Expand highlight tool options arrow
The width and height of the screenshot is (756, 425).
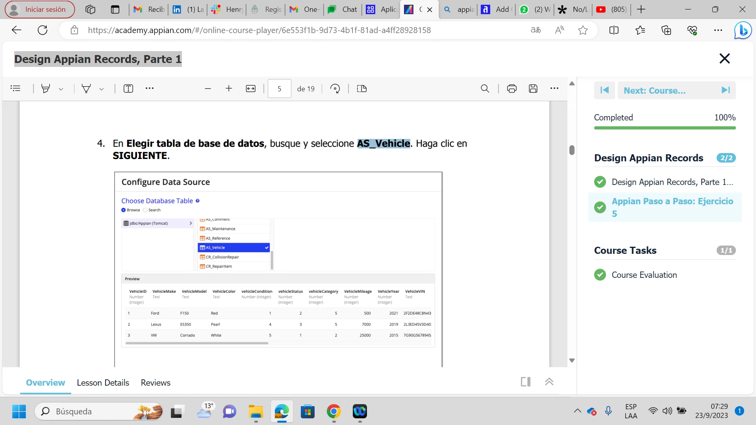pos(61,89)
